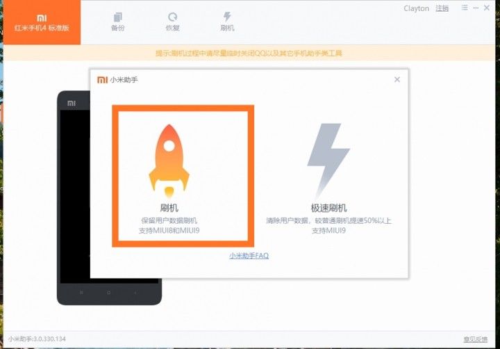Minimize the main window
This screenshot has height=349, width=500.
pos(476,8)
